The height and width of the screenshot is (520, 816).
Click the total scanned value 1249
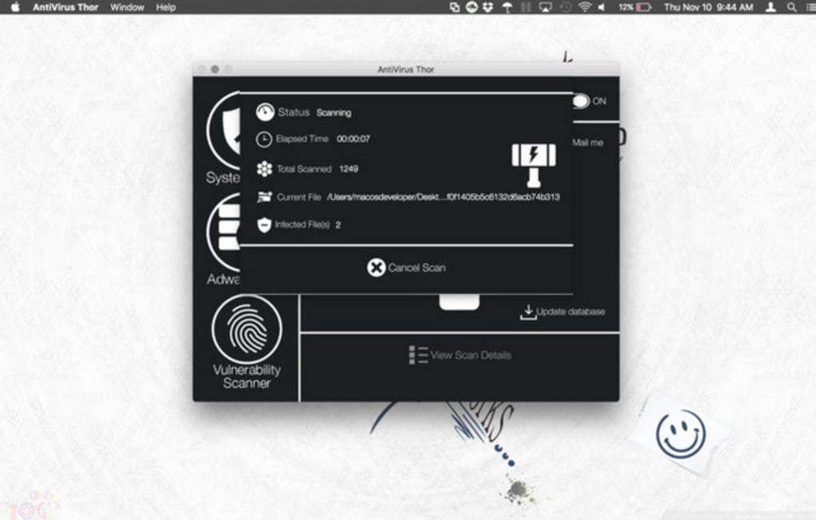click(x=348, y=169)
